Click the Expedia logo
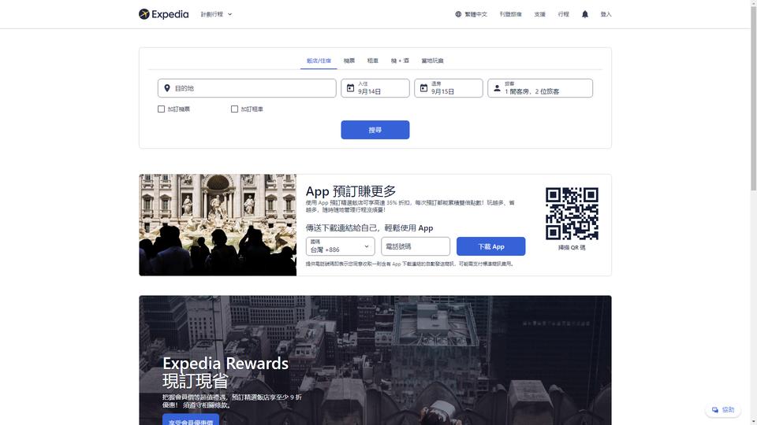This screenshot has height=425, width=757. 163,14
